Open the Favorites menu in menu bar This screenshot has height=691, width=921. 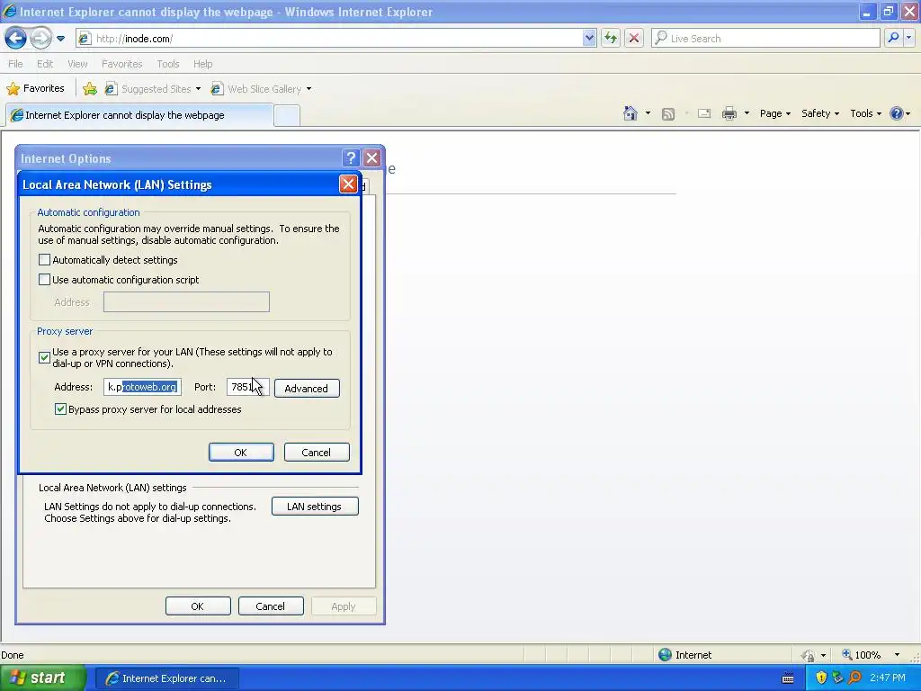tap(122, 64)
